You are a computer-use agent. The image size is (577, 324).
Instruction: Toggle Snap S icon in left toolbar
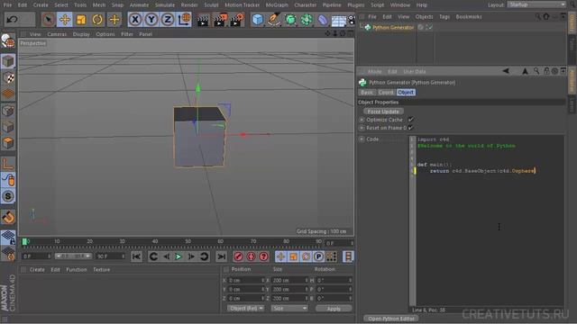[8, 196]
